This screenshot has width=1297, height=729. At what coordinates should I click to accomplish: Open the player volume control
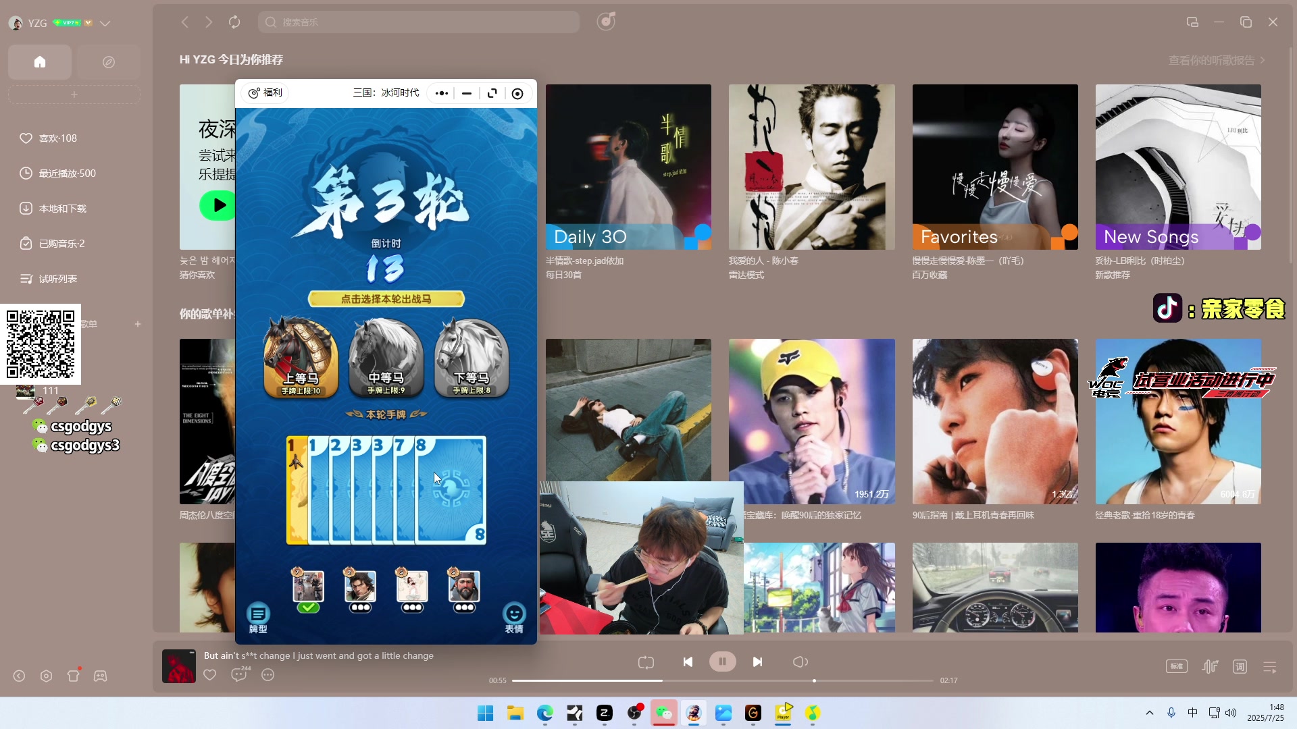pos(800,662)
